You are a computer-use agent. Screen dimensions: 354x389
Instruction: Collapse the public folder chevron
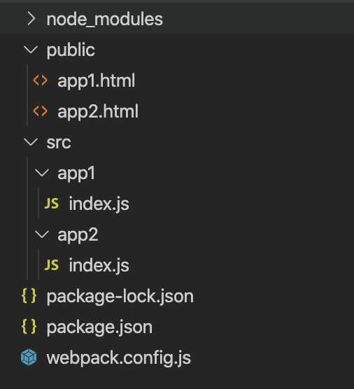click(31, 50)
